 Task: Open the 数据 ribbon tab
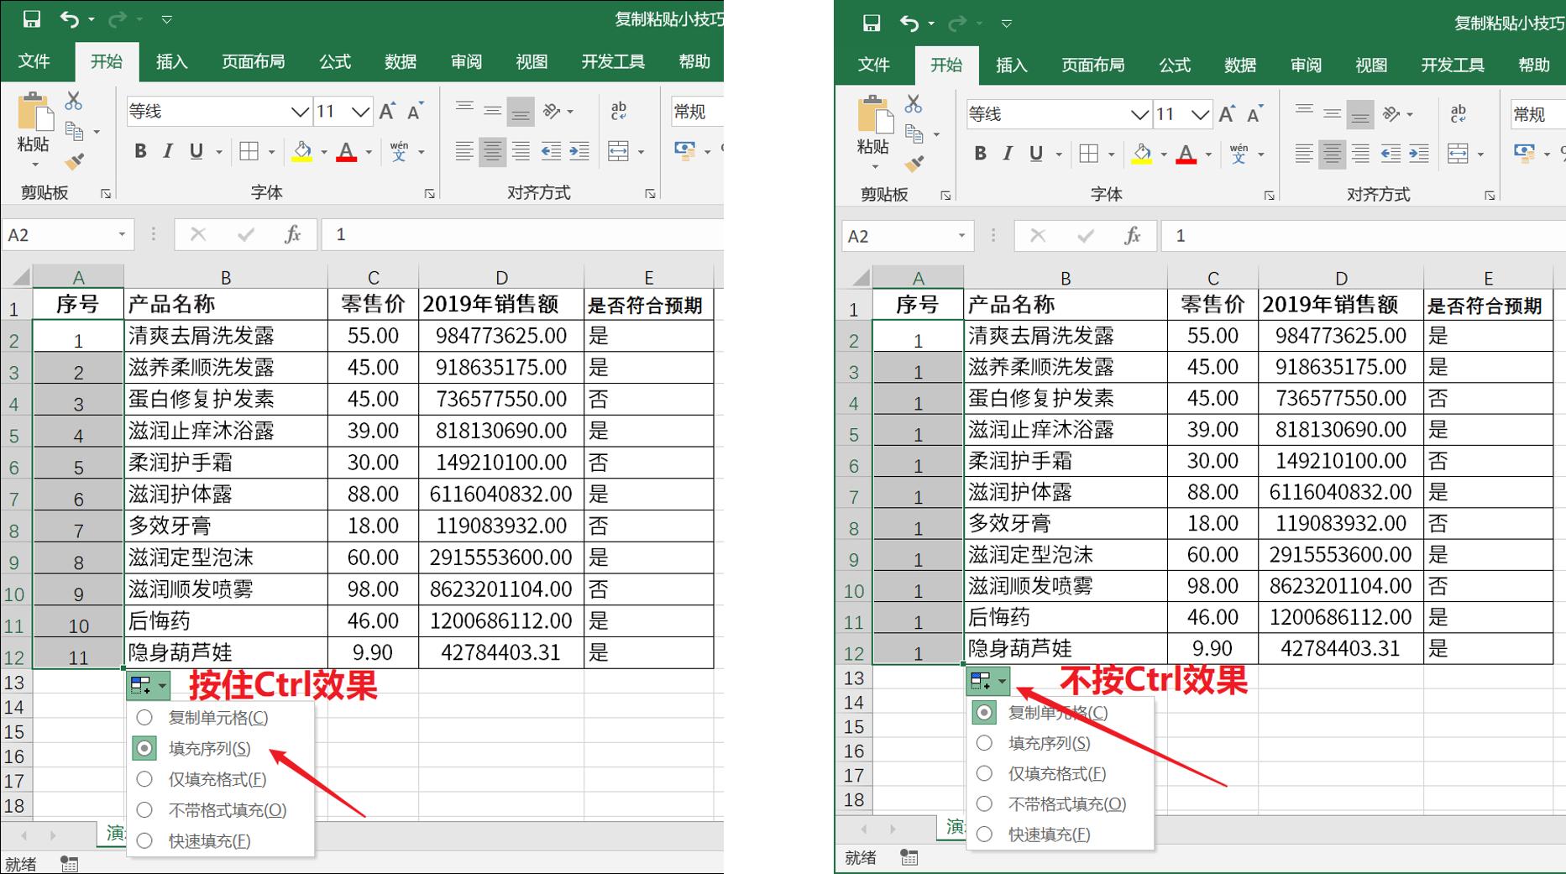[401, 60]
